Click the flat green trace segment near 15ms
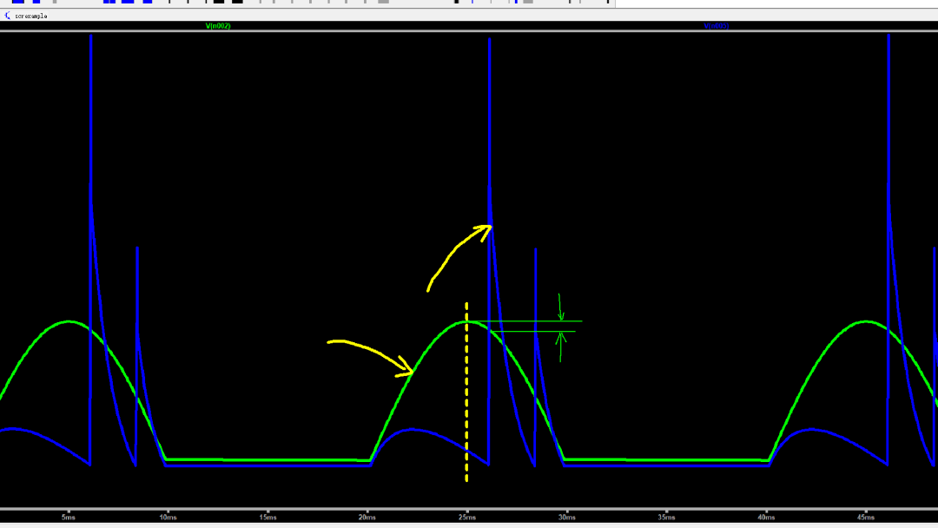This screenshot has height=528, width=938. coord(268,459)
